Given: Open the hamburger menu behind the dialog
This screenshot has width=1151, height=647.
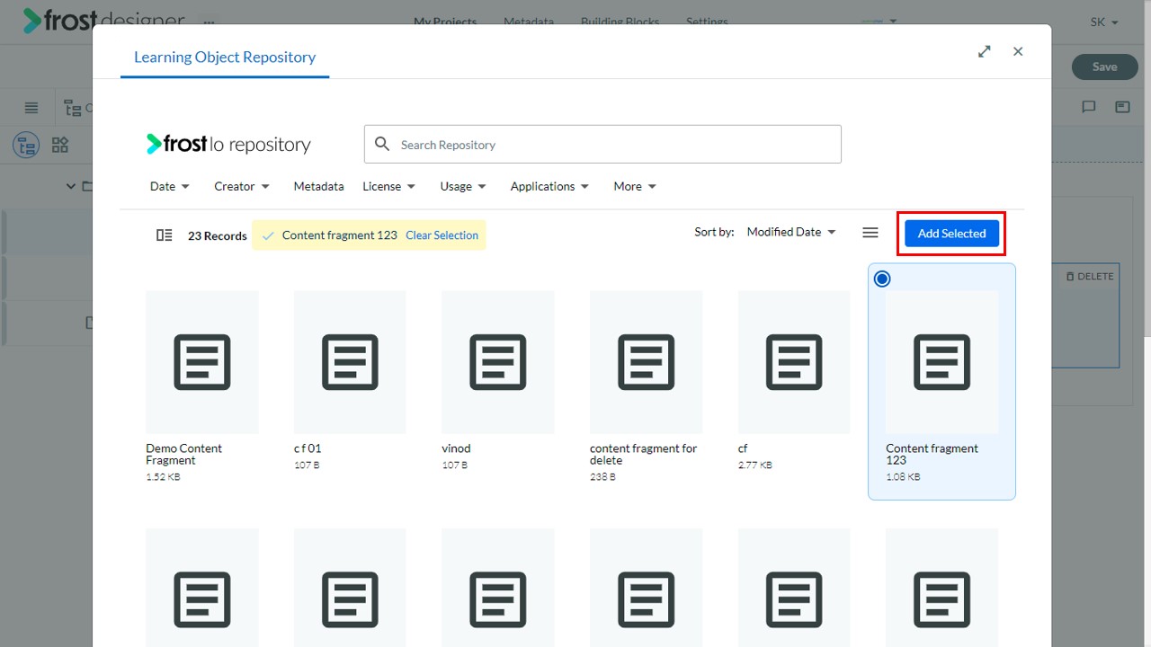Looking at the screenshot, I should tap(31, 108).
